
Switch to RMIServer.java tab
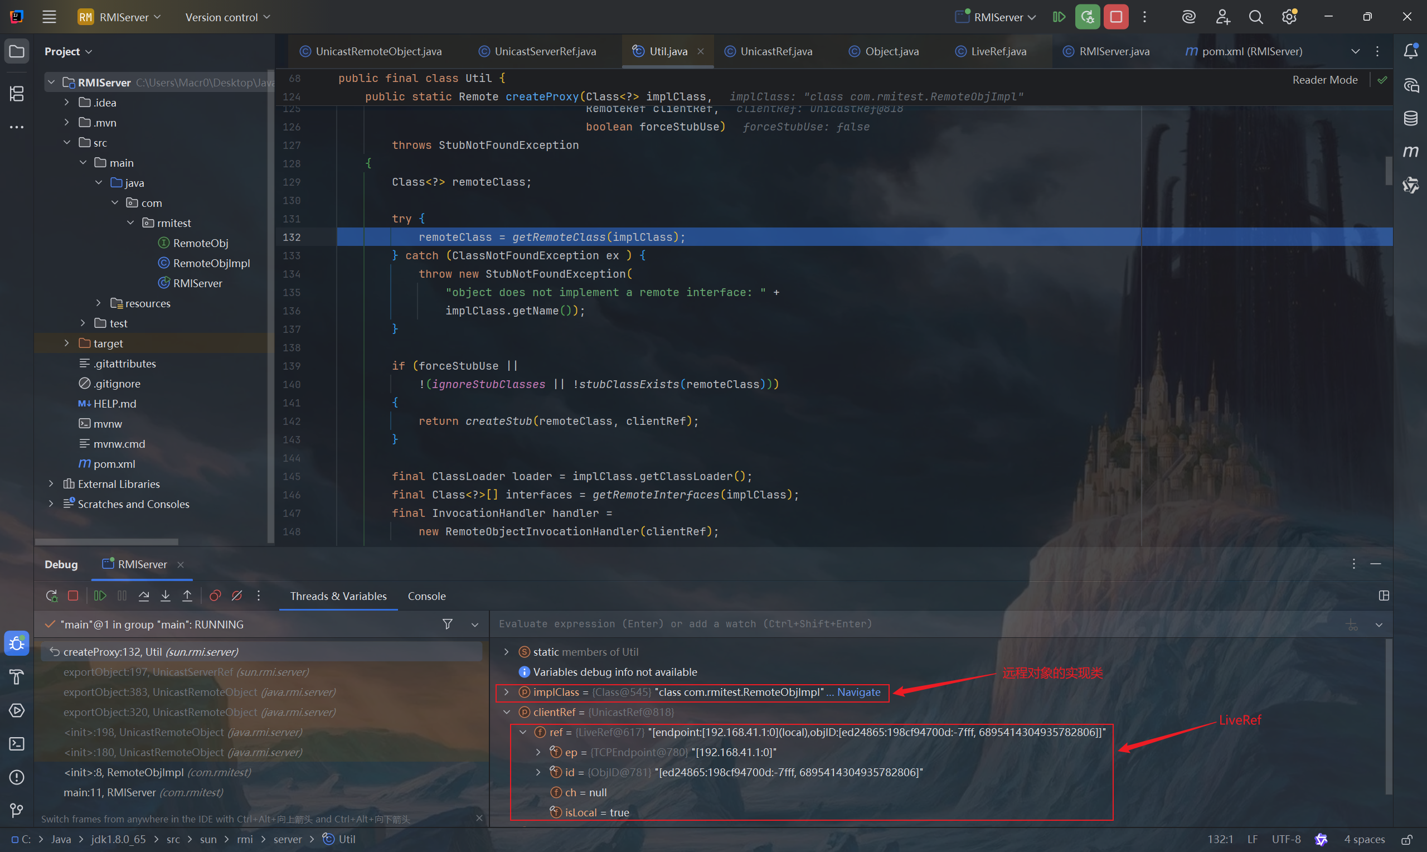[1106, 51]
